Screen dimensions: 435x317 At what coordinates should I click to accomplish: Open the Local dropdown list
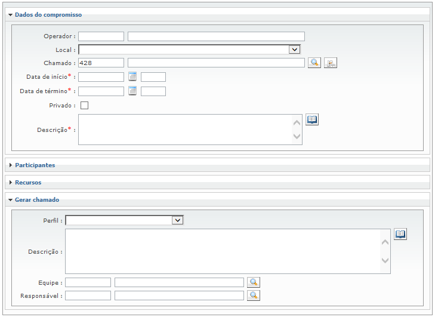point(294,50)
